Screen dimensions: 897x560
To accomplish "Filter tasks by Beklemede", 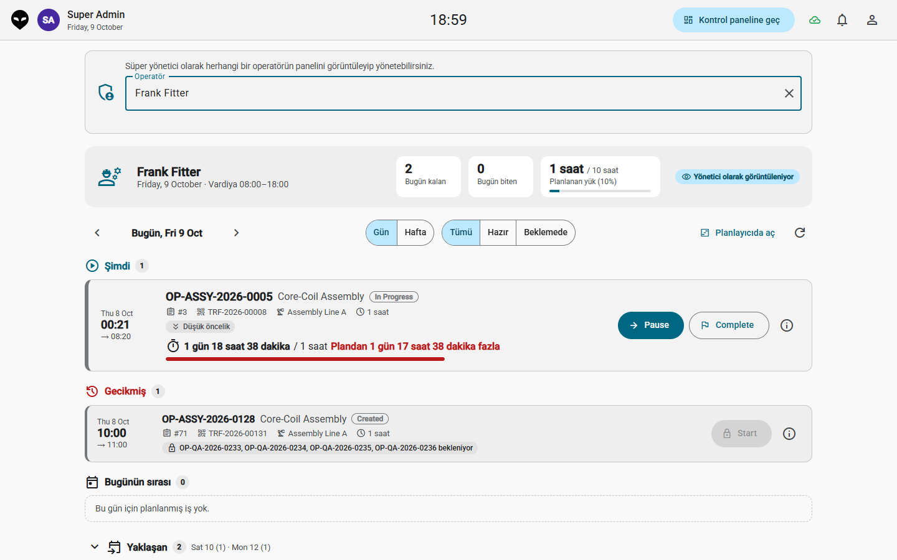I will tap(546, 233).
